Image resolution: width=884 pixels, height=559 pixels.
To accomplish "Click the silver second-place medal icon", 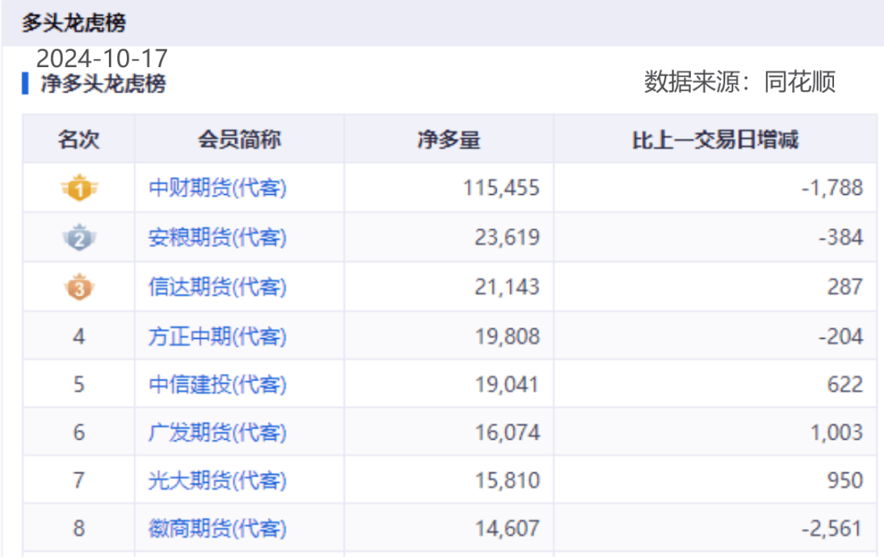I will (79, 237).
